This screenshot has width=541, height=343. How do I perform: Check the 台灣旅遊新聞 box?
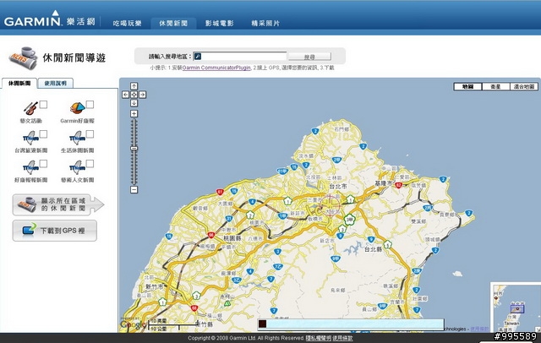[x=43, y=134]
